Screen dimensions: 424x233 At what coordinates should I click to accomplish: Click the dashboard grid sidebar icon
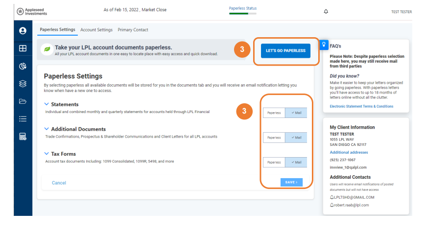coord(23,48)
